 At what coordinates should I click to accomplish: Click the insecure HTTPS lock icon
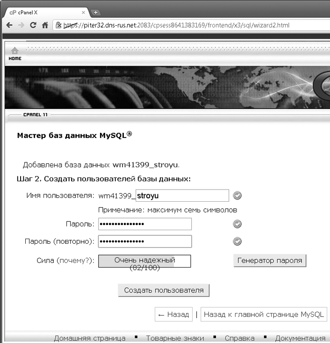click(58, 25)
